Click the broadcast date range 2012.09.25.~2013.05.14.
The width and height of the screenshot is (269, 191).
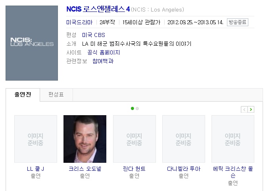tap(195, 22)
